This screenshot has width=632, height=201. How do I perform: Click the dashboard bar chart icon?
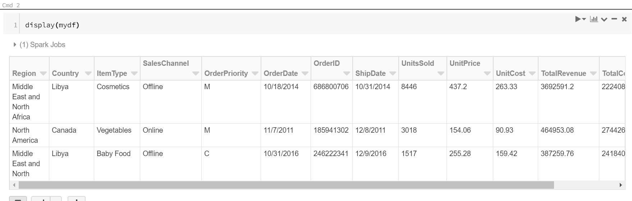point(594,19)
